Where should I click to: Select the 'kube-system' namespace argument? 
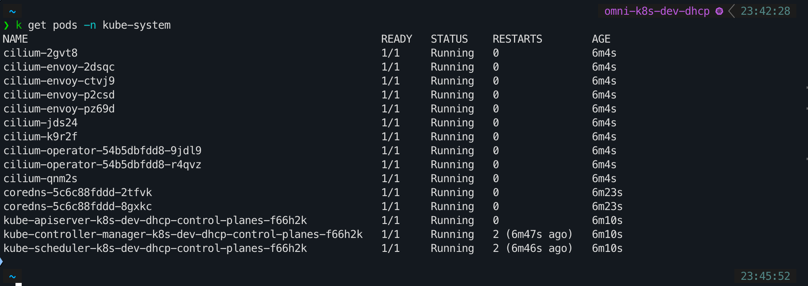tap(136, 25)
